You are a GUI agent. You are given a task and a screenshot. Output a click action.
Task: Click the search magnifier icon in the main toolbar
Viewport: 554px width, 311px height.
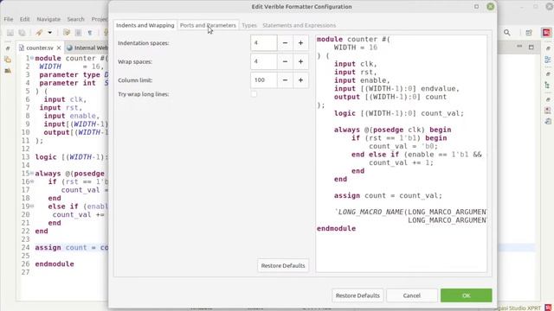click(x=507, y=33)
